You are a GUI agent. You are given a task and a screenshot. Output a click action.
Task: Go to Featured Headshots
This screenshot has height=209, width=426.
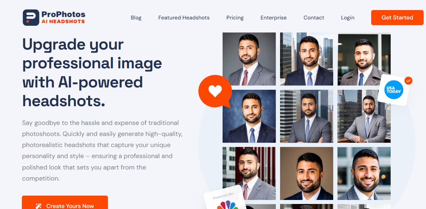[x=184, y=18]
